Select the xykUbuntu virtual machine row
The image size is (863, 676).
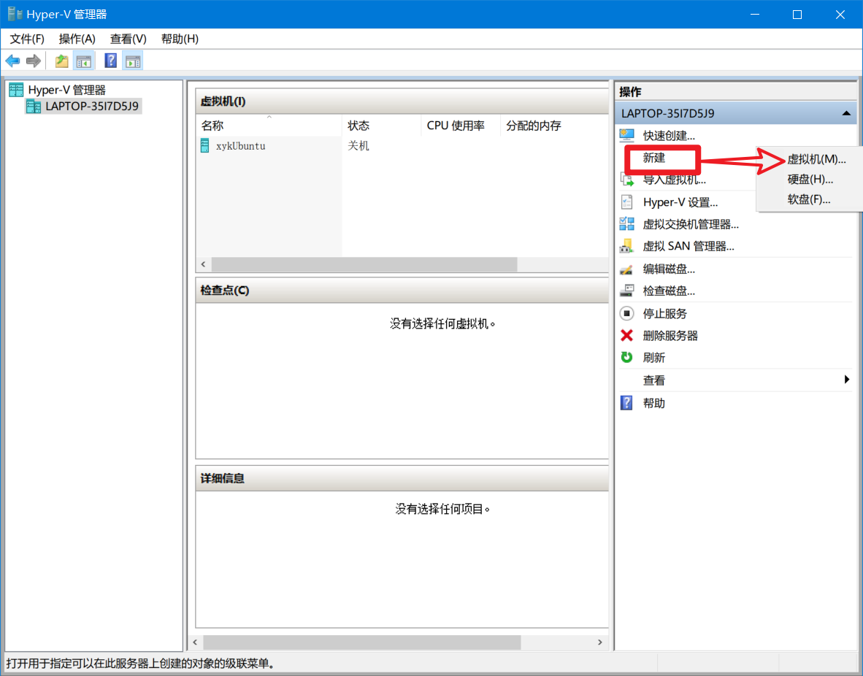pos(240,146)
